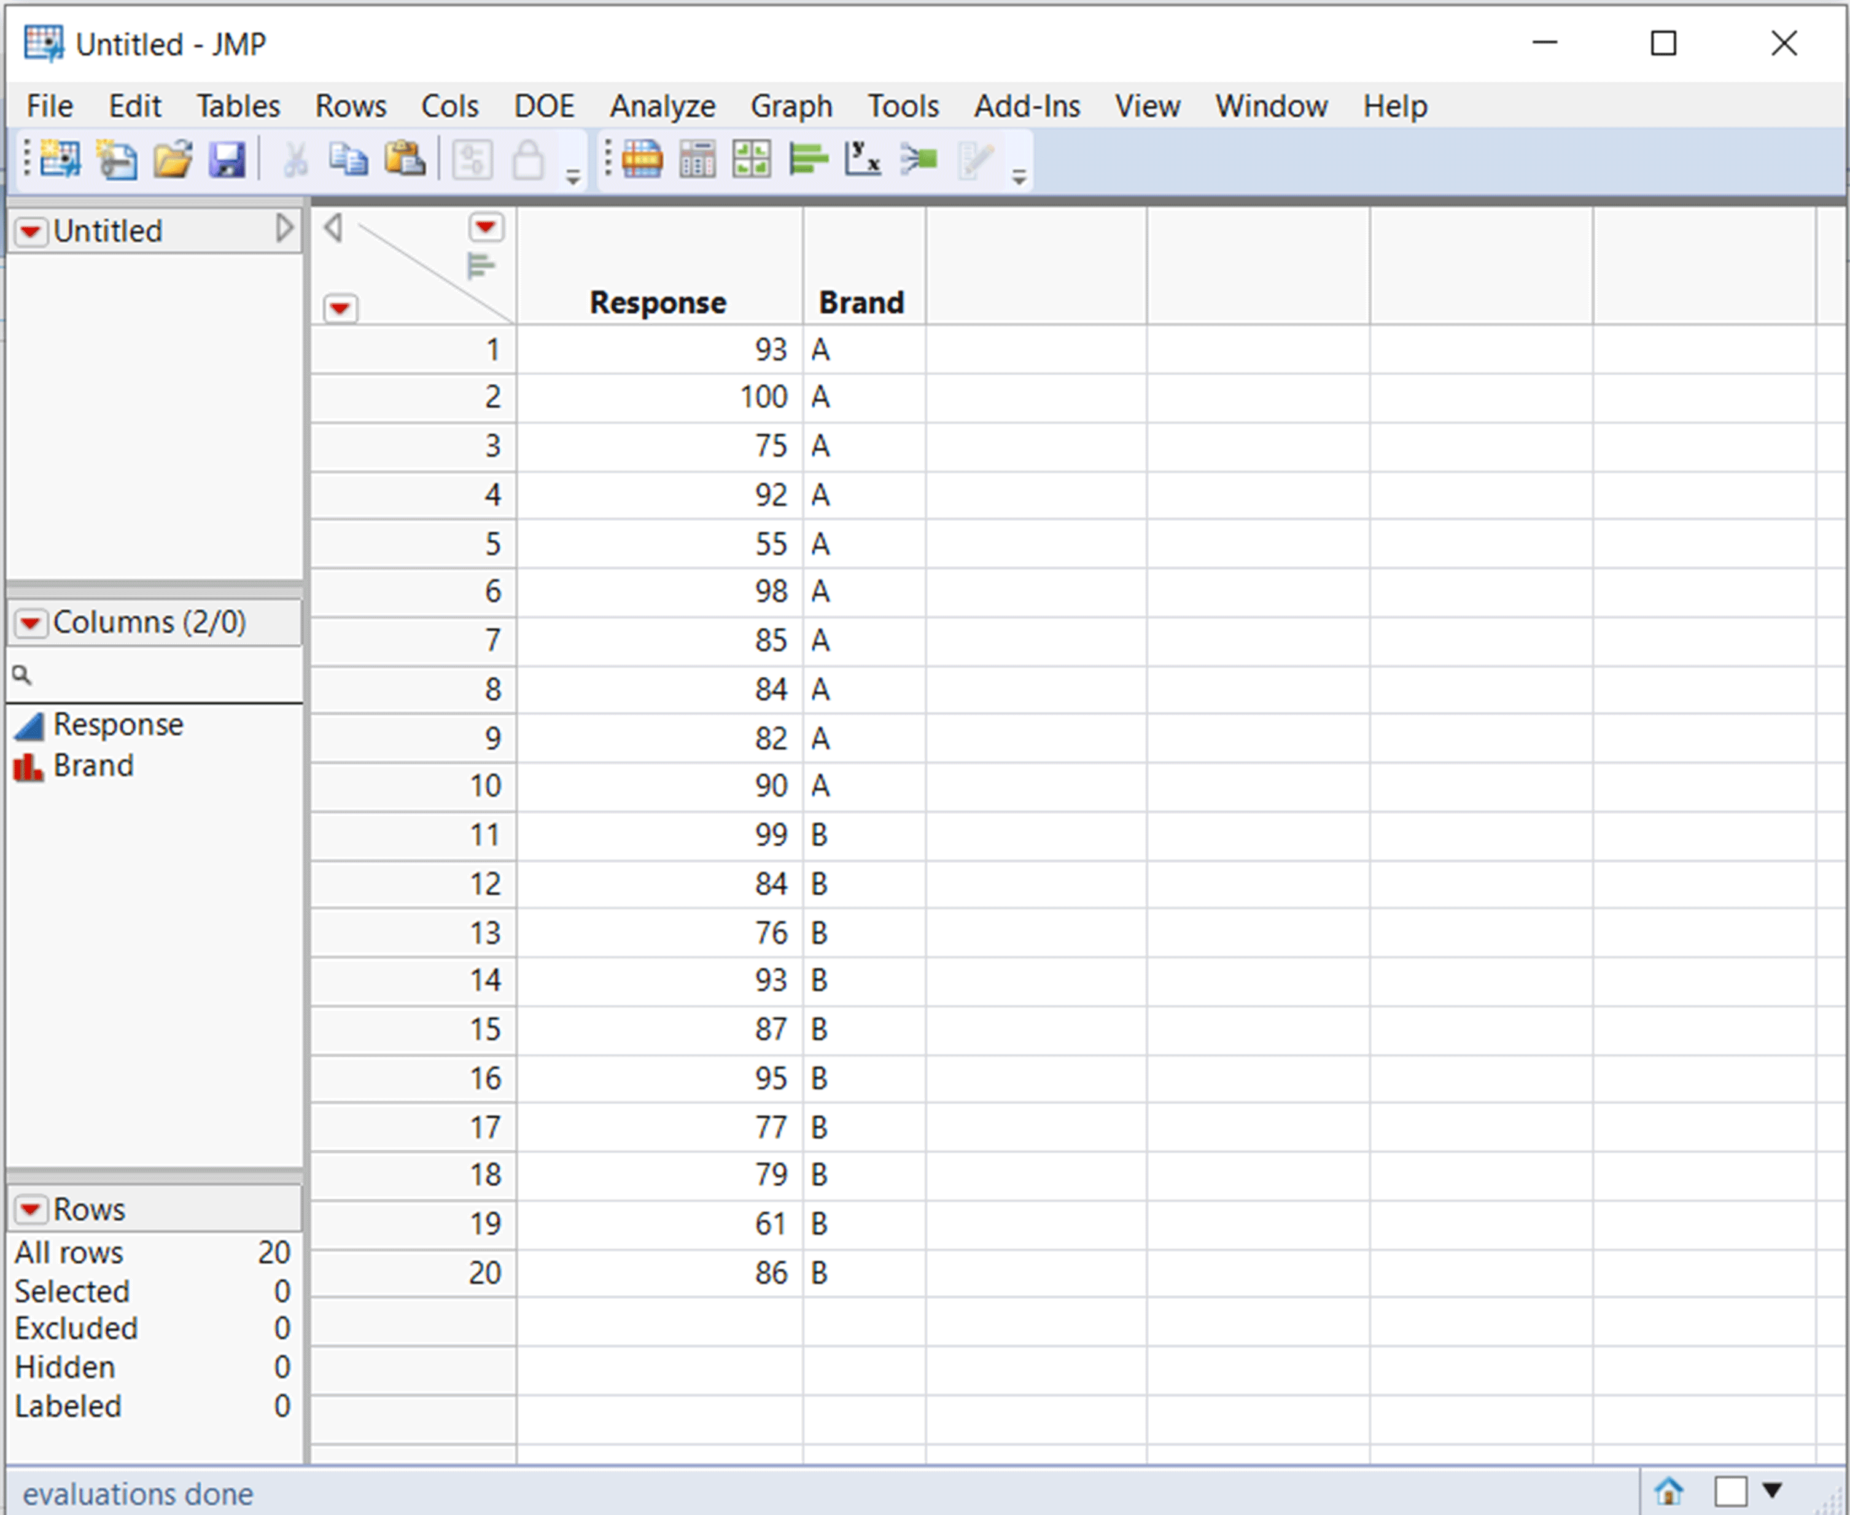Open the columns red triangle menu in table corner
Screen dimensions: 1850x1515
point(486,228)
